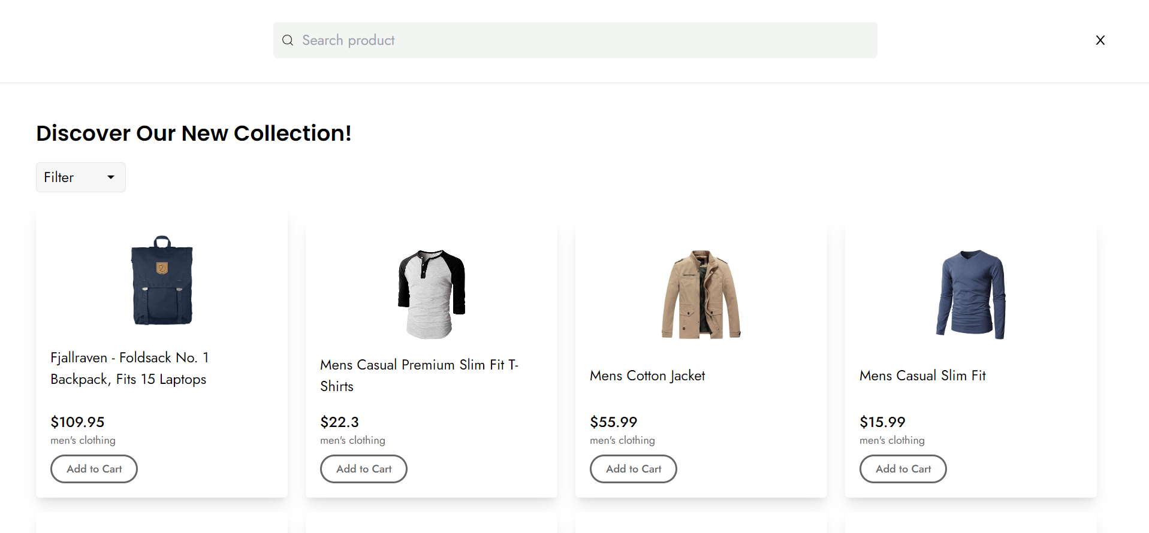1149x533 pixels.
Task: Add the Mens Casual Premium Slim Fit T-Shirts to cart
Action: pos(363,469)
